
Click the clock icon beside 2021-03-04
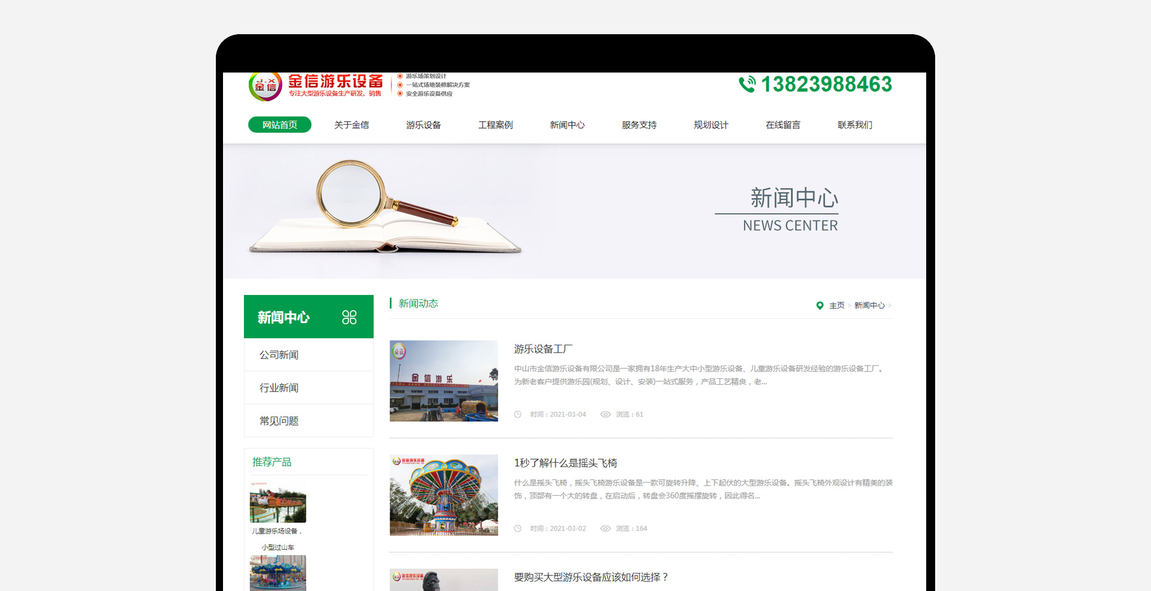point(518,414)
